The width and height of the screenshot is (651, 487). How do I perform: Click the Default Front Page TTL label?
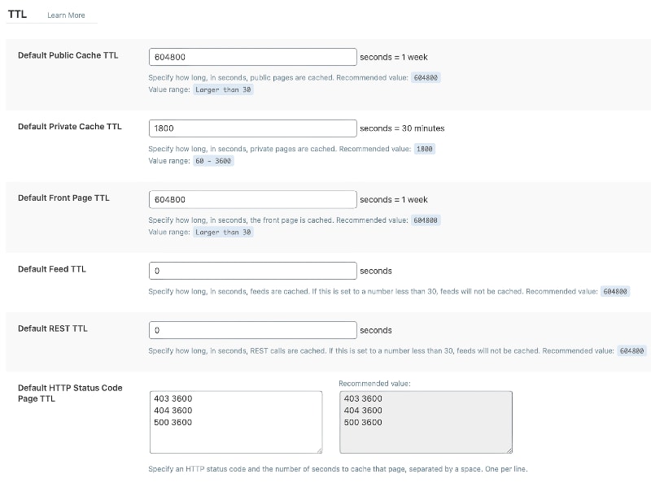[x=63, y=198]
